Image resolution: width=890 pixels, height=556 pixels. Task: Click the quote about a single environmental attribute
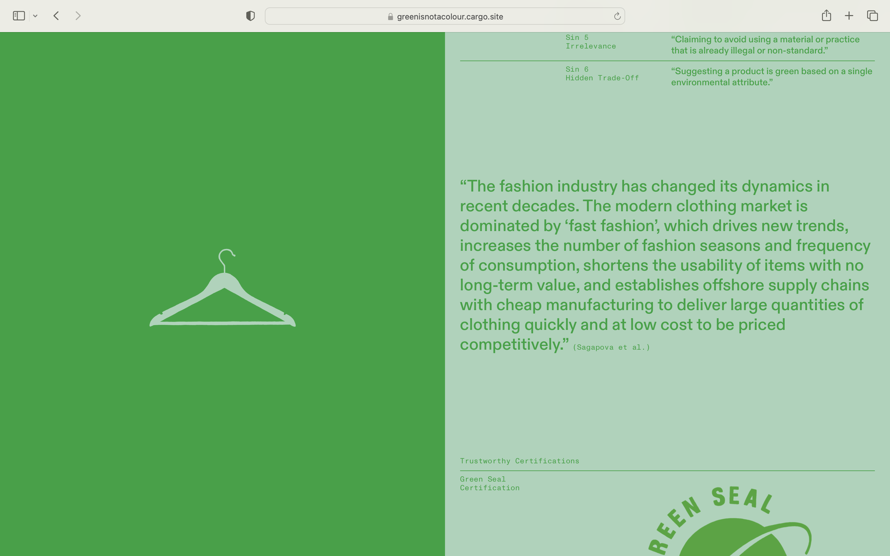(x=771, y=77)
